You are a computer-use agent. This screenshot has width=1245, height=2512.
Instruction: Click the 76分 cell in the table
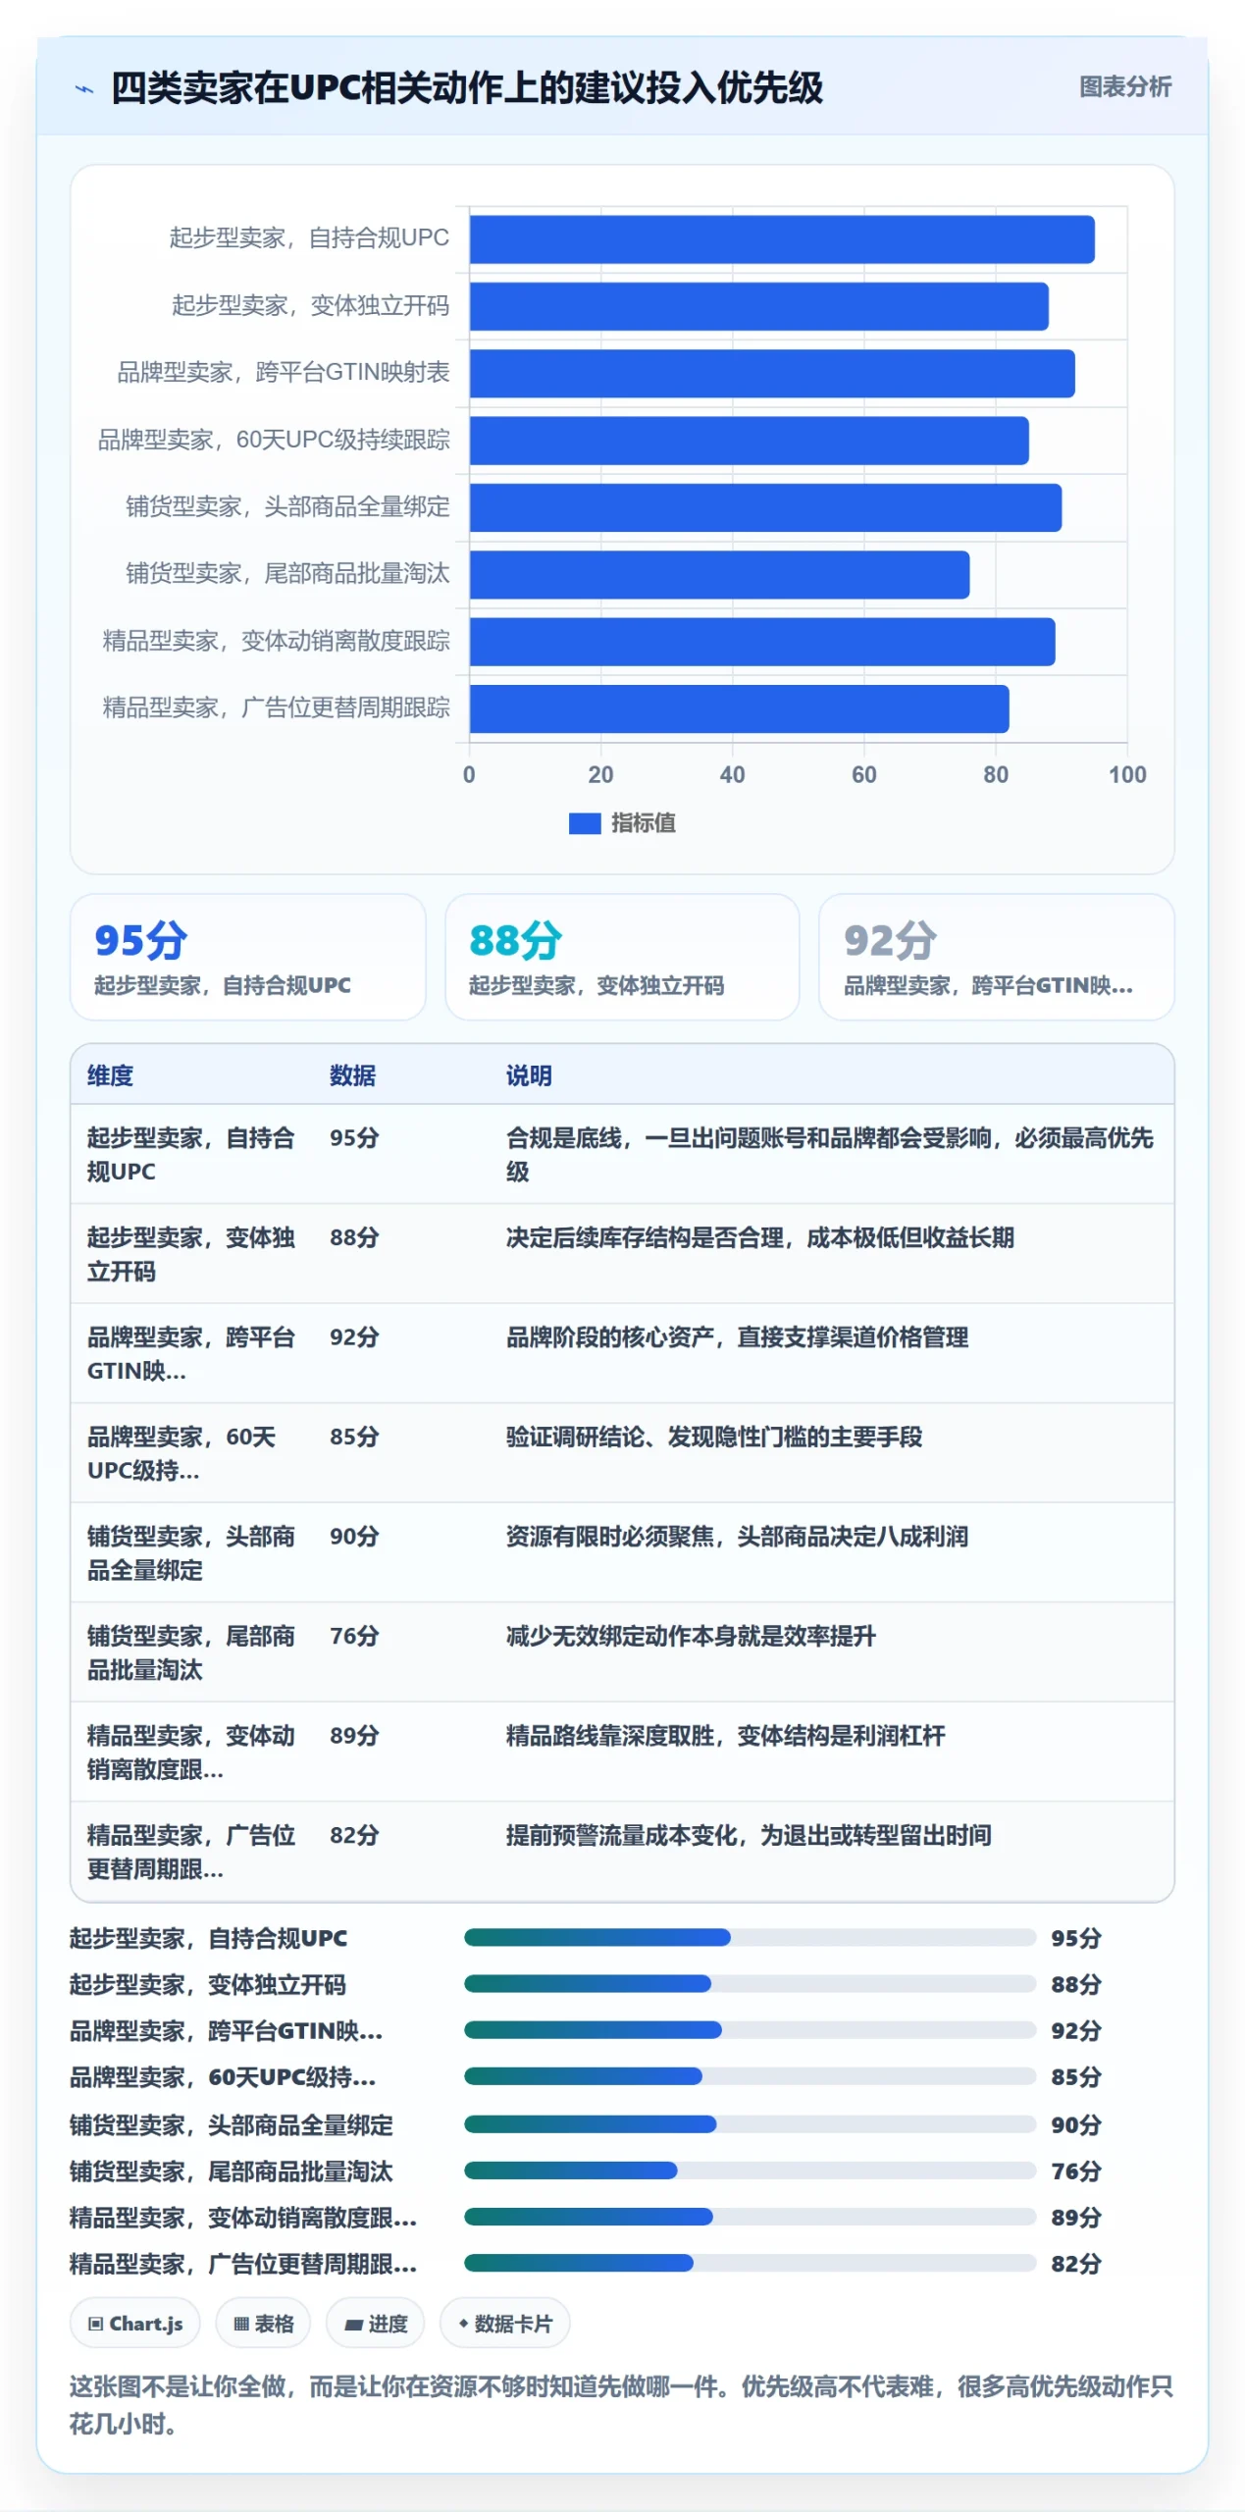pos(354,1635)
